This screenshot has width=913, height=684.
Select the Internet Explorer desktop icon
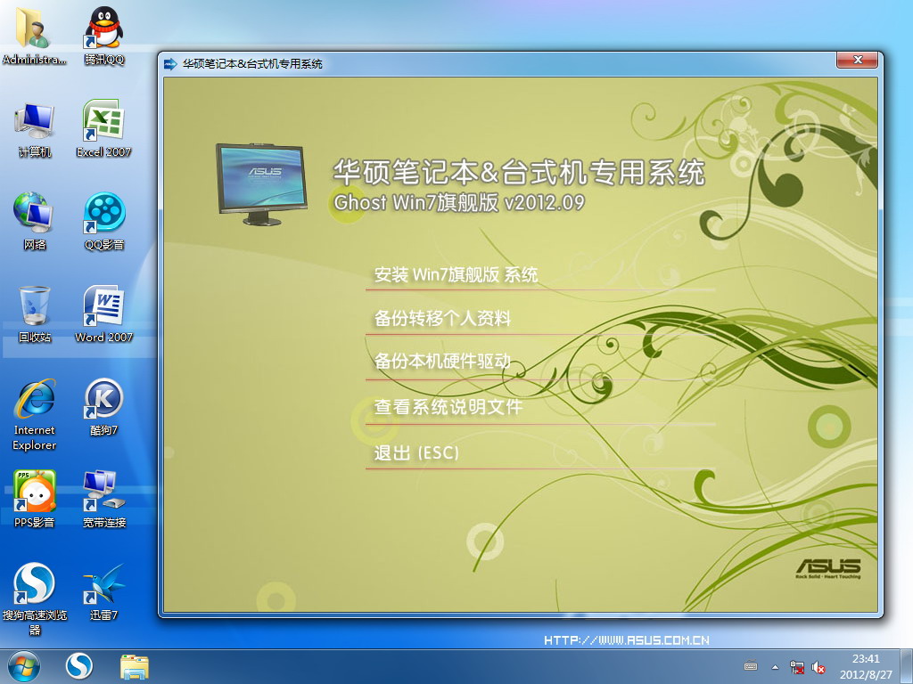(34, 414)
